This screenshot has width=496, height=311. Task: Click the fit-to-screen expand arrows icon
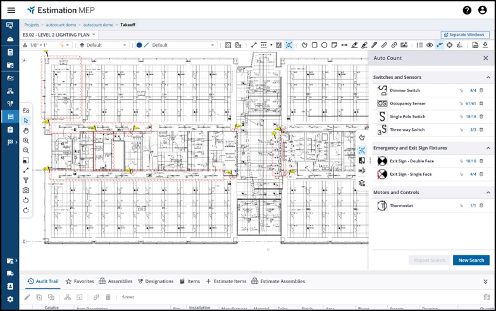(26, 171)
